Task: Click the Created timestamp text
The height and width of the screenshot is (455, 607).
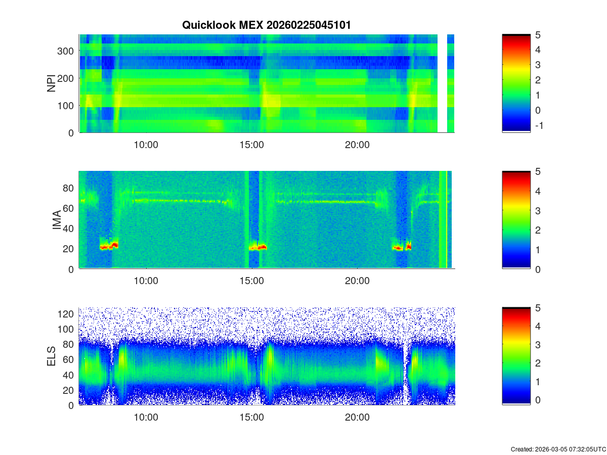Action: tap(558, 449)
